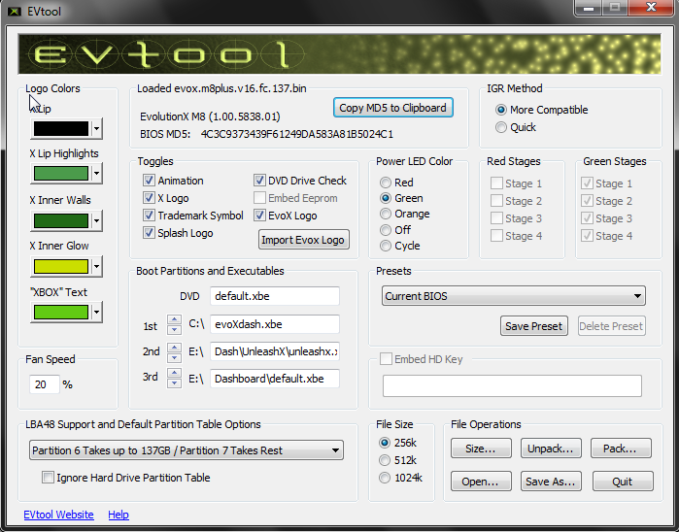
Task: Click Copy MD5 to Clipboard
Action: pos(393,108)
